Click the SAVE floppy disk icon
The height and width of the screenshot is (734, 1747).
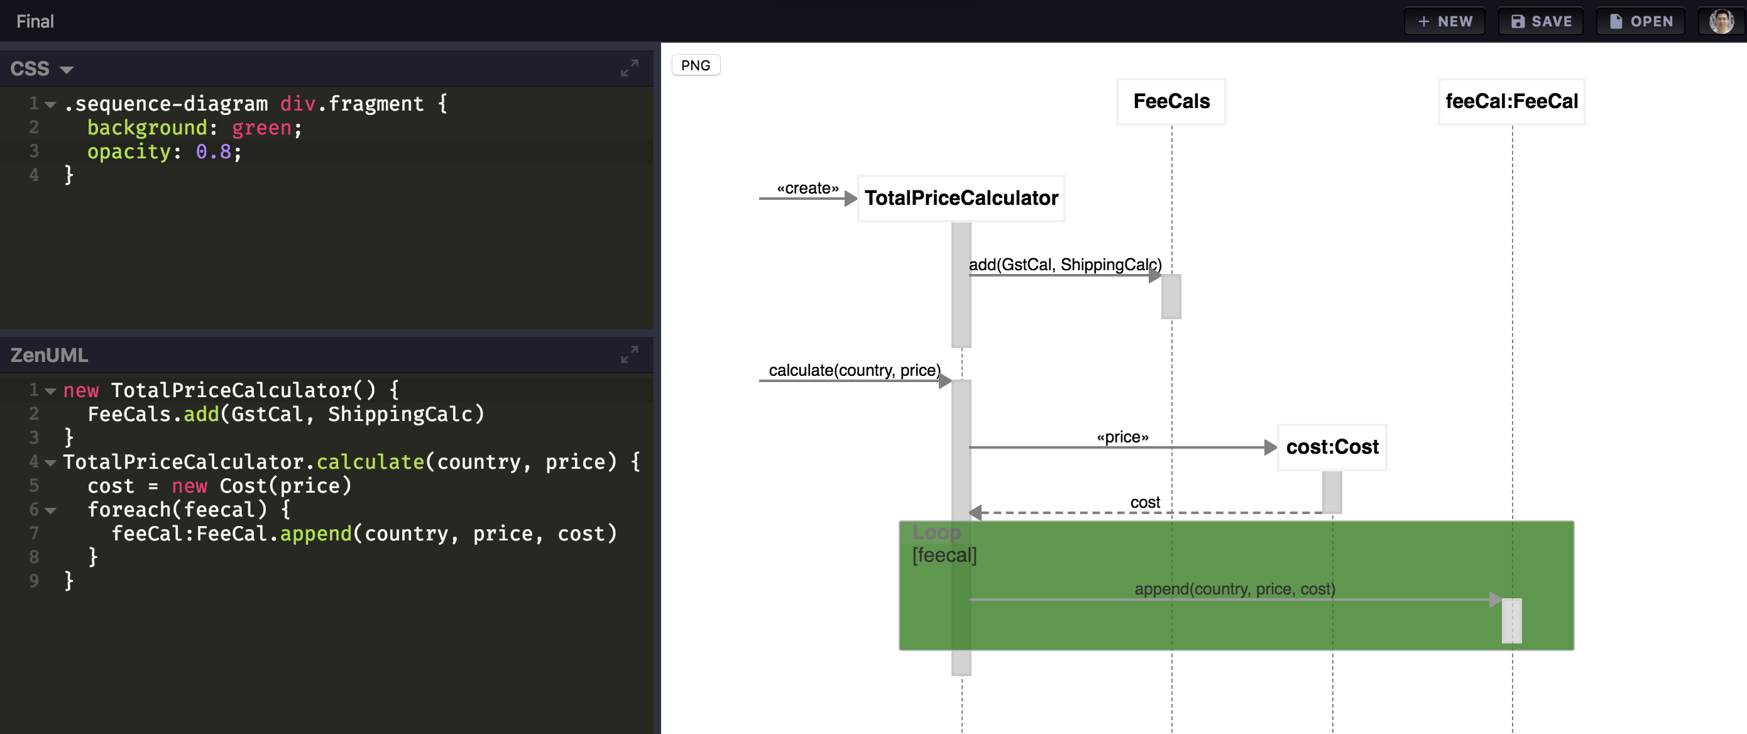pyautogui.click(x=1518, y=22)
